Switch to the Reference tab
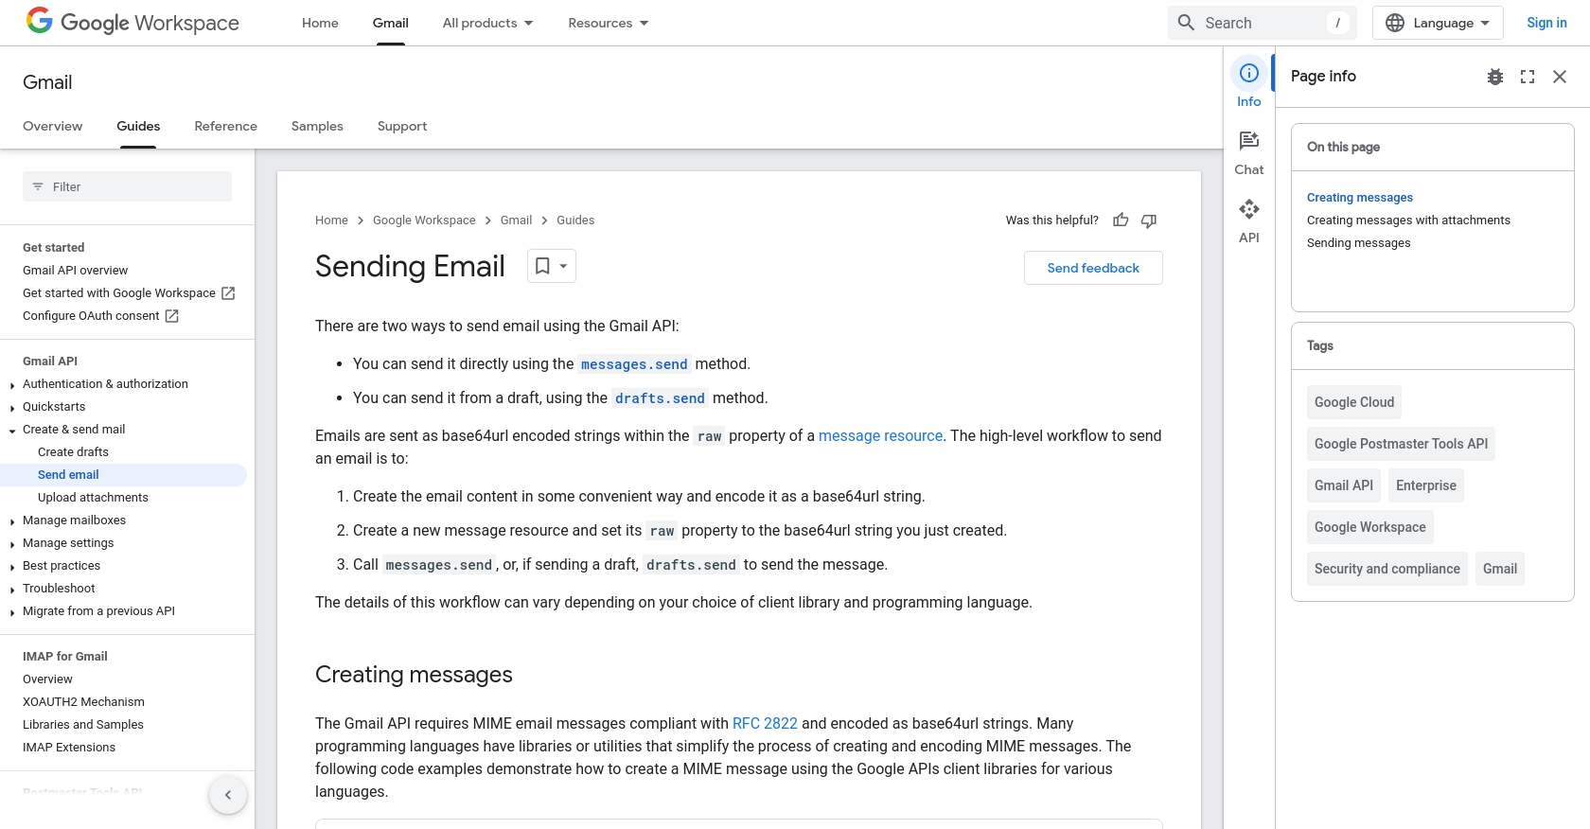 [226, 126]
